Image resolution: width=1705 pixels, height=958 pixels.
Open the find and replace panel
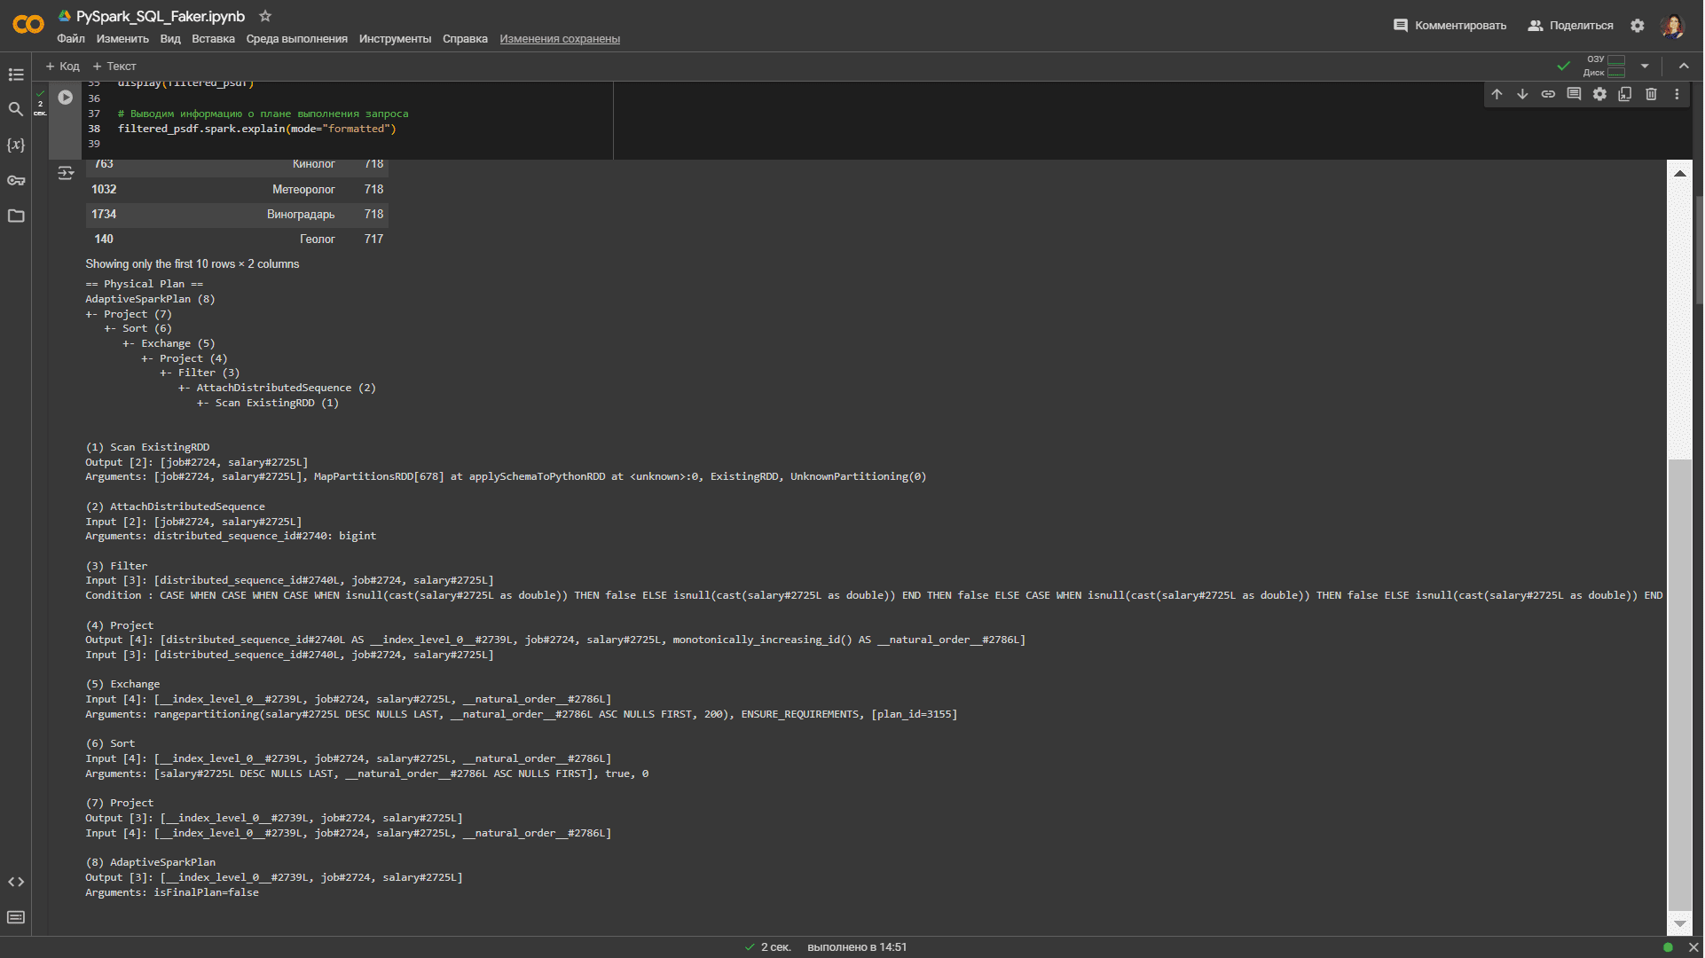coord(16,109)
